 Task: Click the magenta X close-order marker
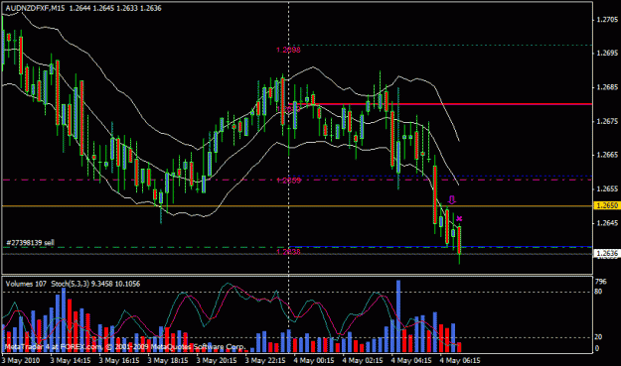tap(459, 218)
